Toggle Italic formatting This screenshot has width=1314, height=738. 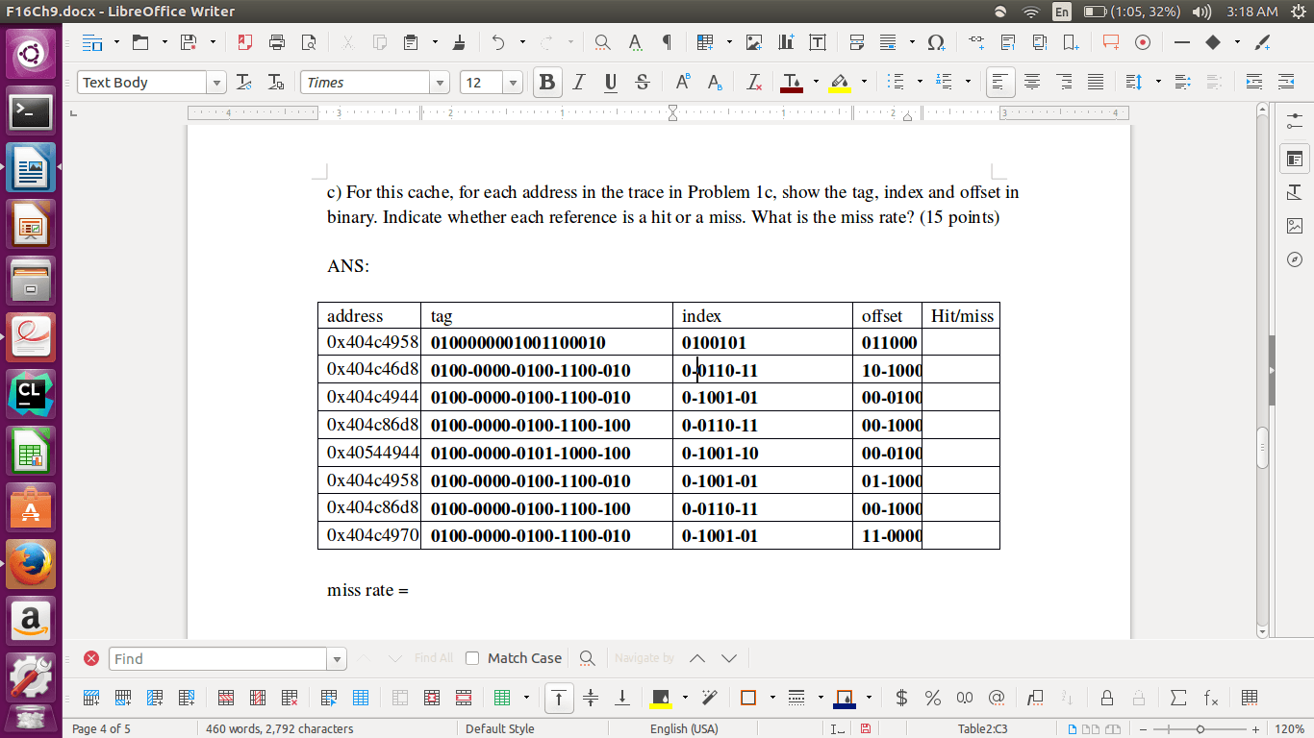click(579, 83)
